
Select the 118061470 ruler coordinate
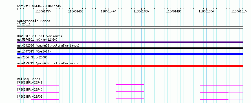point(108,11)
